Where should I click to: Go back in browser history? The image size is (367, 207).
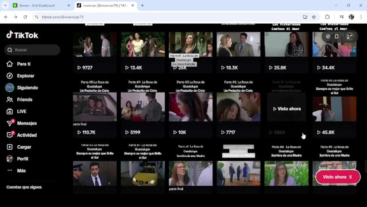(x=6, y=17)
